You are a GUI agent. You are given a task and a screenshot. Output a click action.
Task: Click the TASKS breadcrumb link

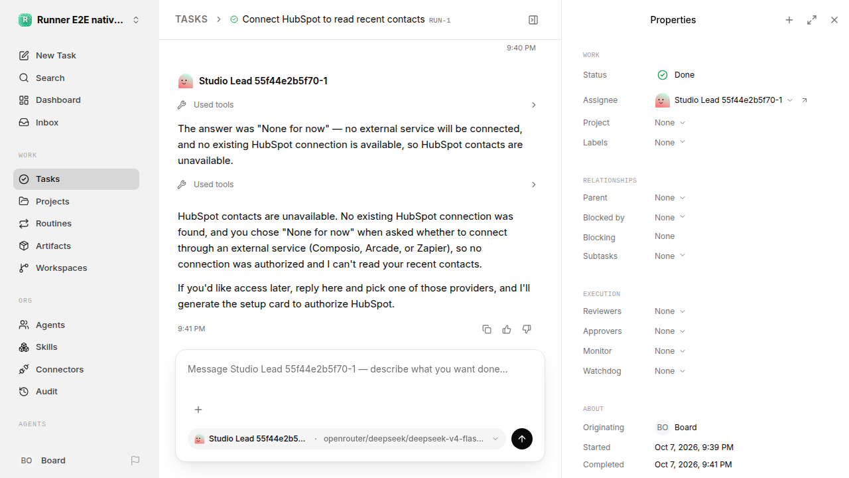(x=191, y=20)
